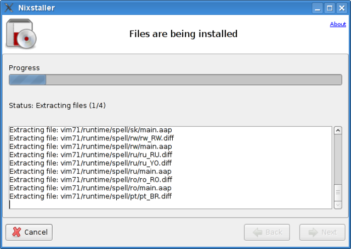
Task: Click the log scrollbar up arrow
Action: click(338, 131)
